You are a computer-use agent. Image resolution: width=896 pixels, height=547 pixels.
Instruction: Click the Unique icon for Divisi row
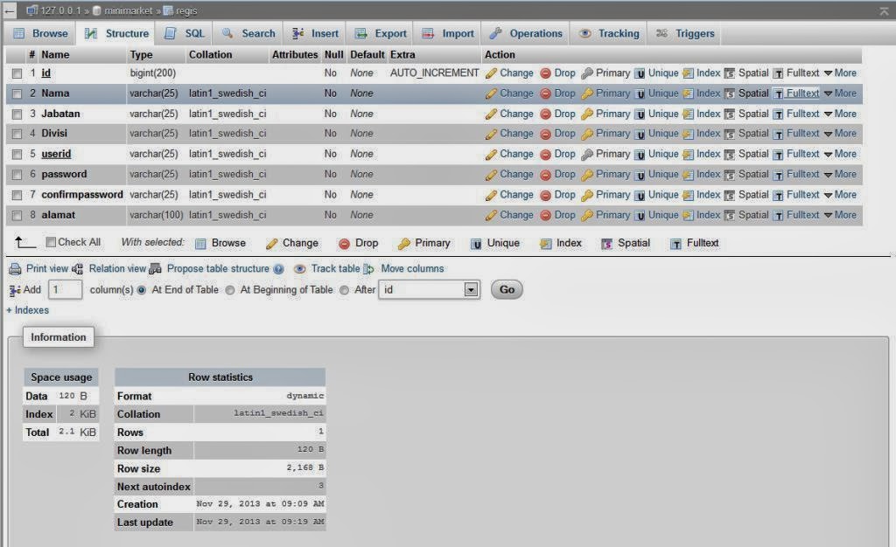(640, 134)
